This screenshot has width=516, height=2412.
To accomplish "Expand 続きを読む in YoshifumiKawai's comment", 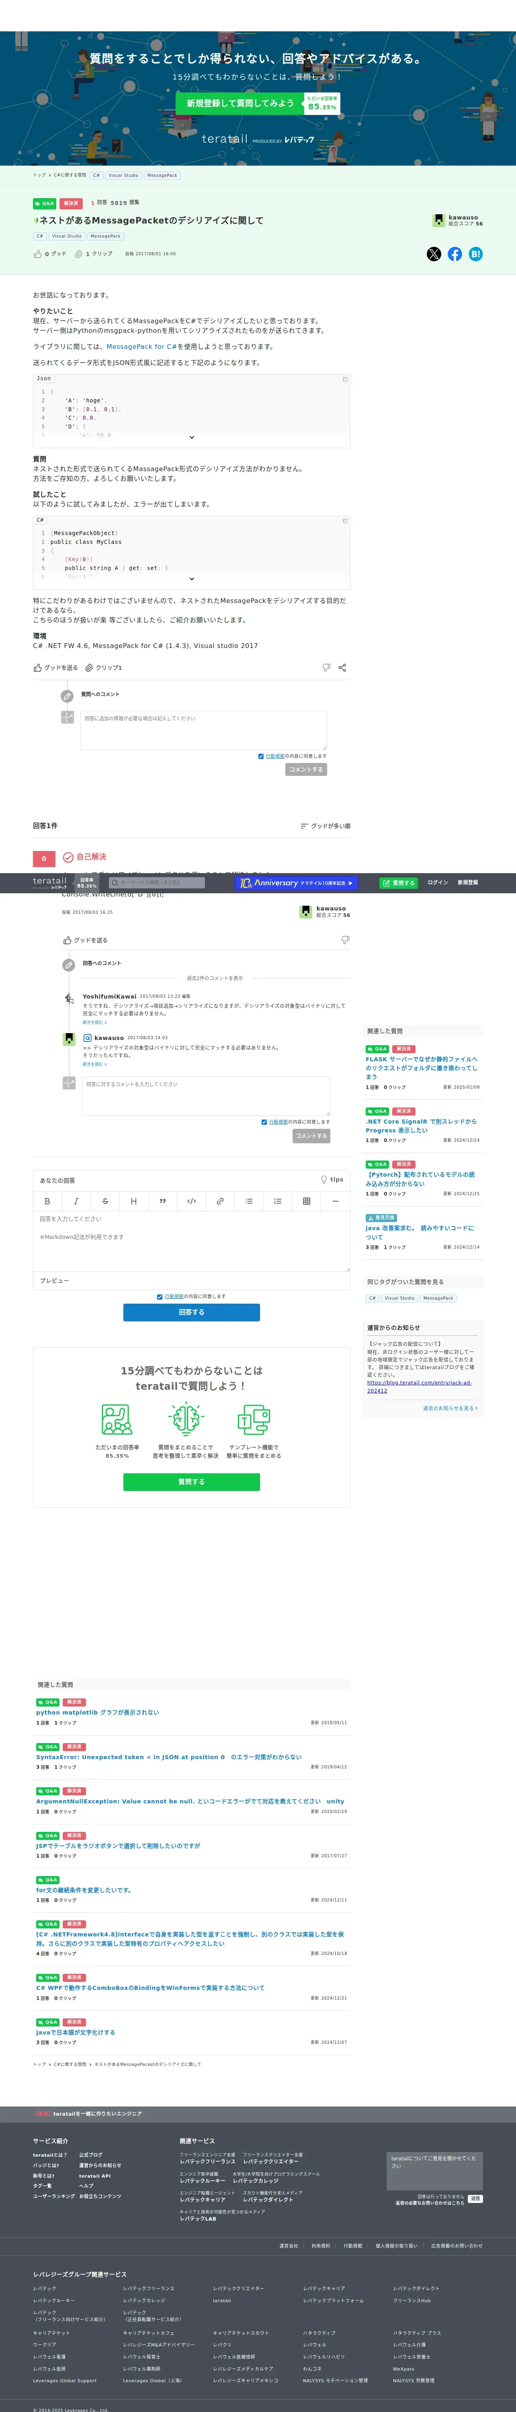I will [94, 1022].
